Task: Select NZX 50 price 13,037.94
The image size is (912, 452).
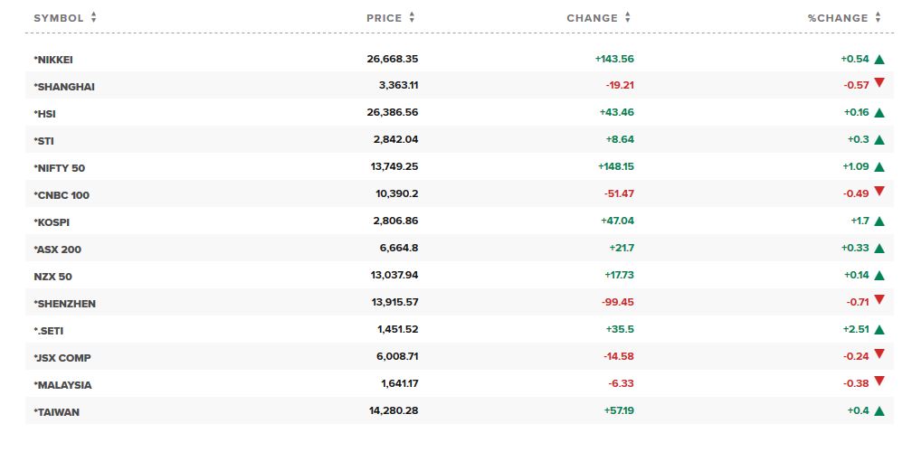Action: 394,275
